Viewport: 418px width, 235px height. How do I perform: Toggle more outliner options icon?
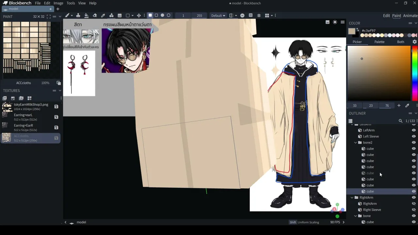coord(350,121)
